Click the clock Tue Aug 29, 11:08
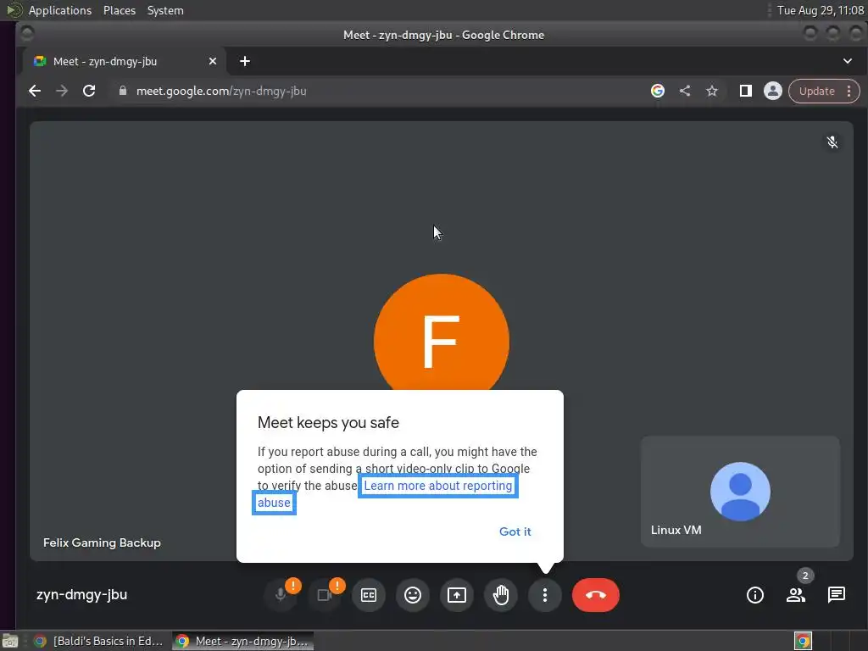 click(821, 10)
